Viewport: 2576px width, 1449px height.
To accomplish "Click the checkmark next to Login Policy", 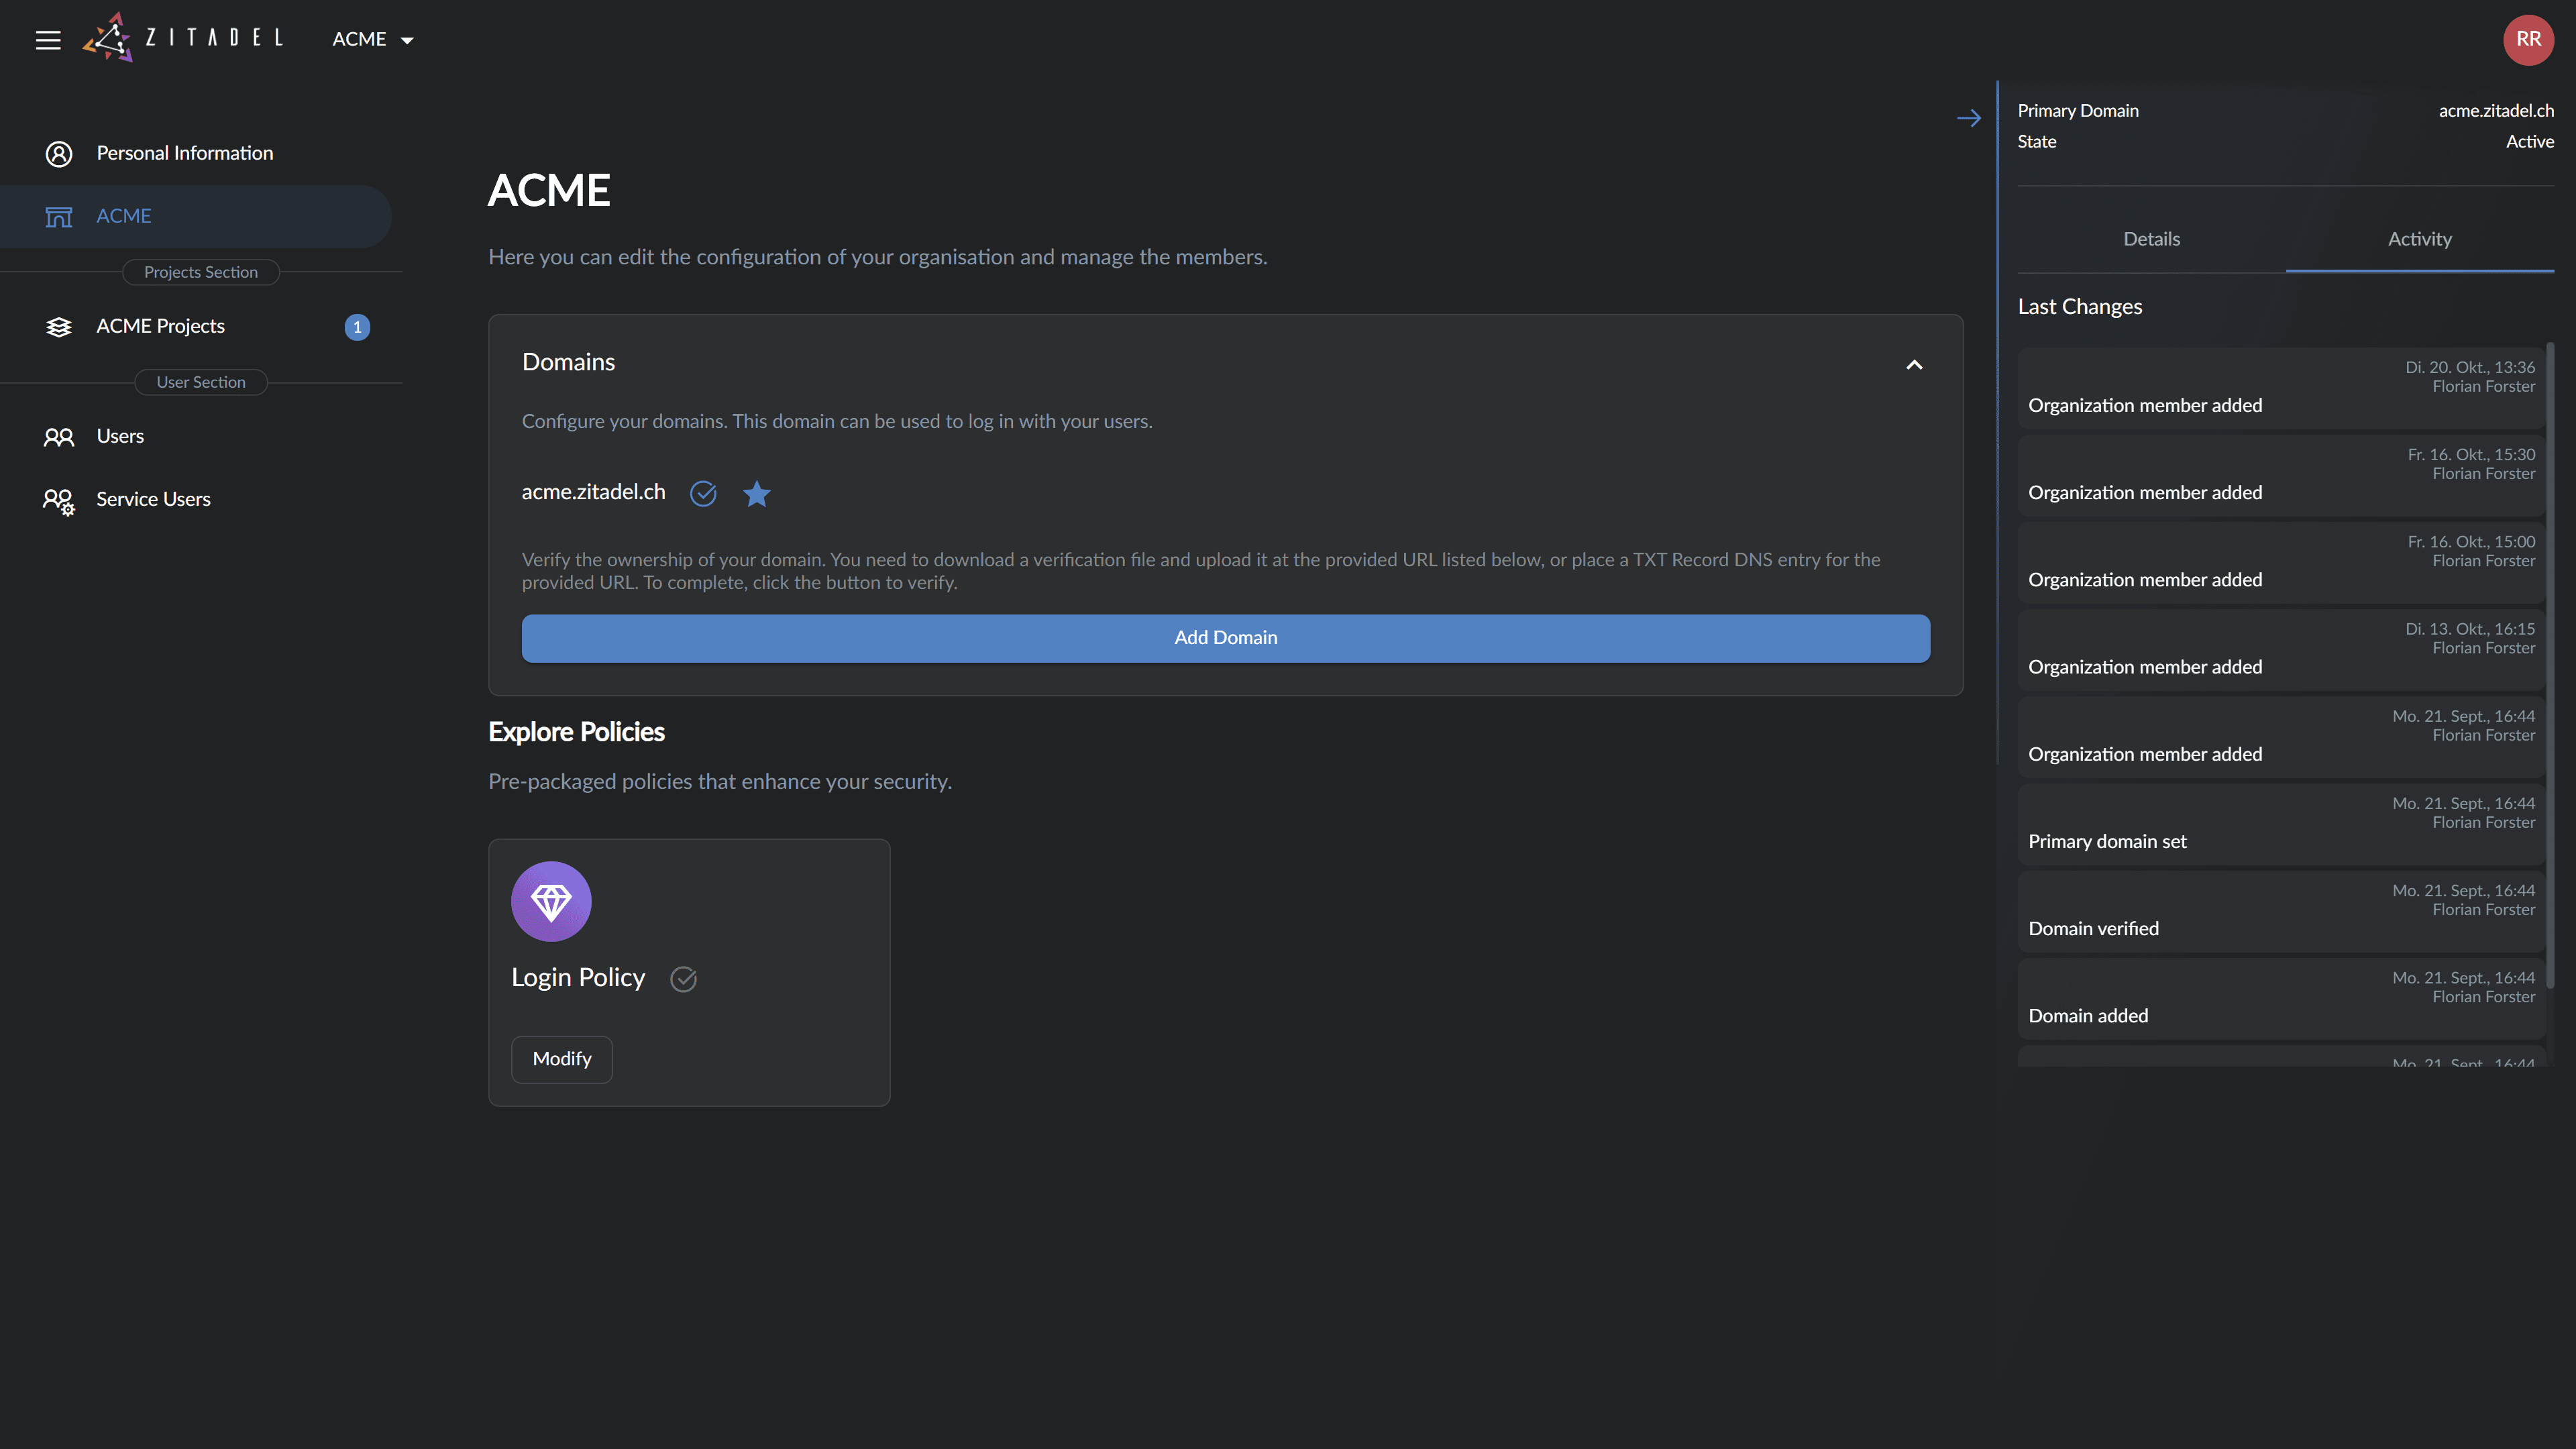I will (683, 979).
